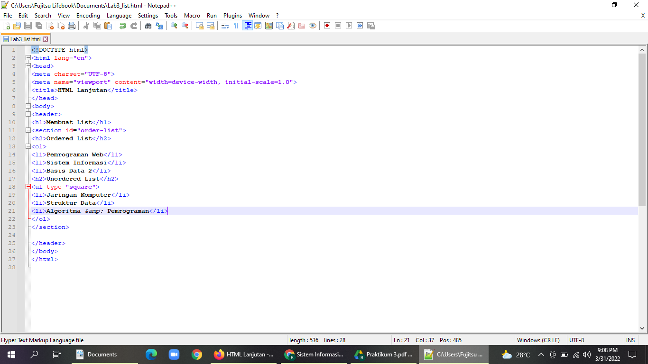Open the Function List panel icon
Screen dimensions: 648x364
click(291, 26)
